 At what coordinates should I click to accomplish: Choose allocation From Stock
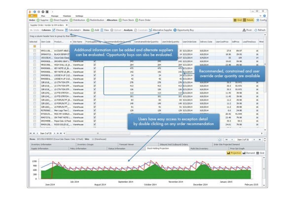[x=126, y=20]
